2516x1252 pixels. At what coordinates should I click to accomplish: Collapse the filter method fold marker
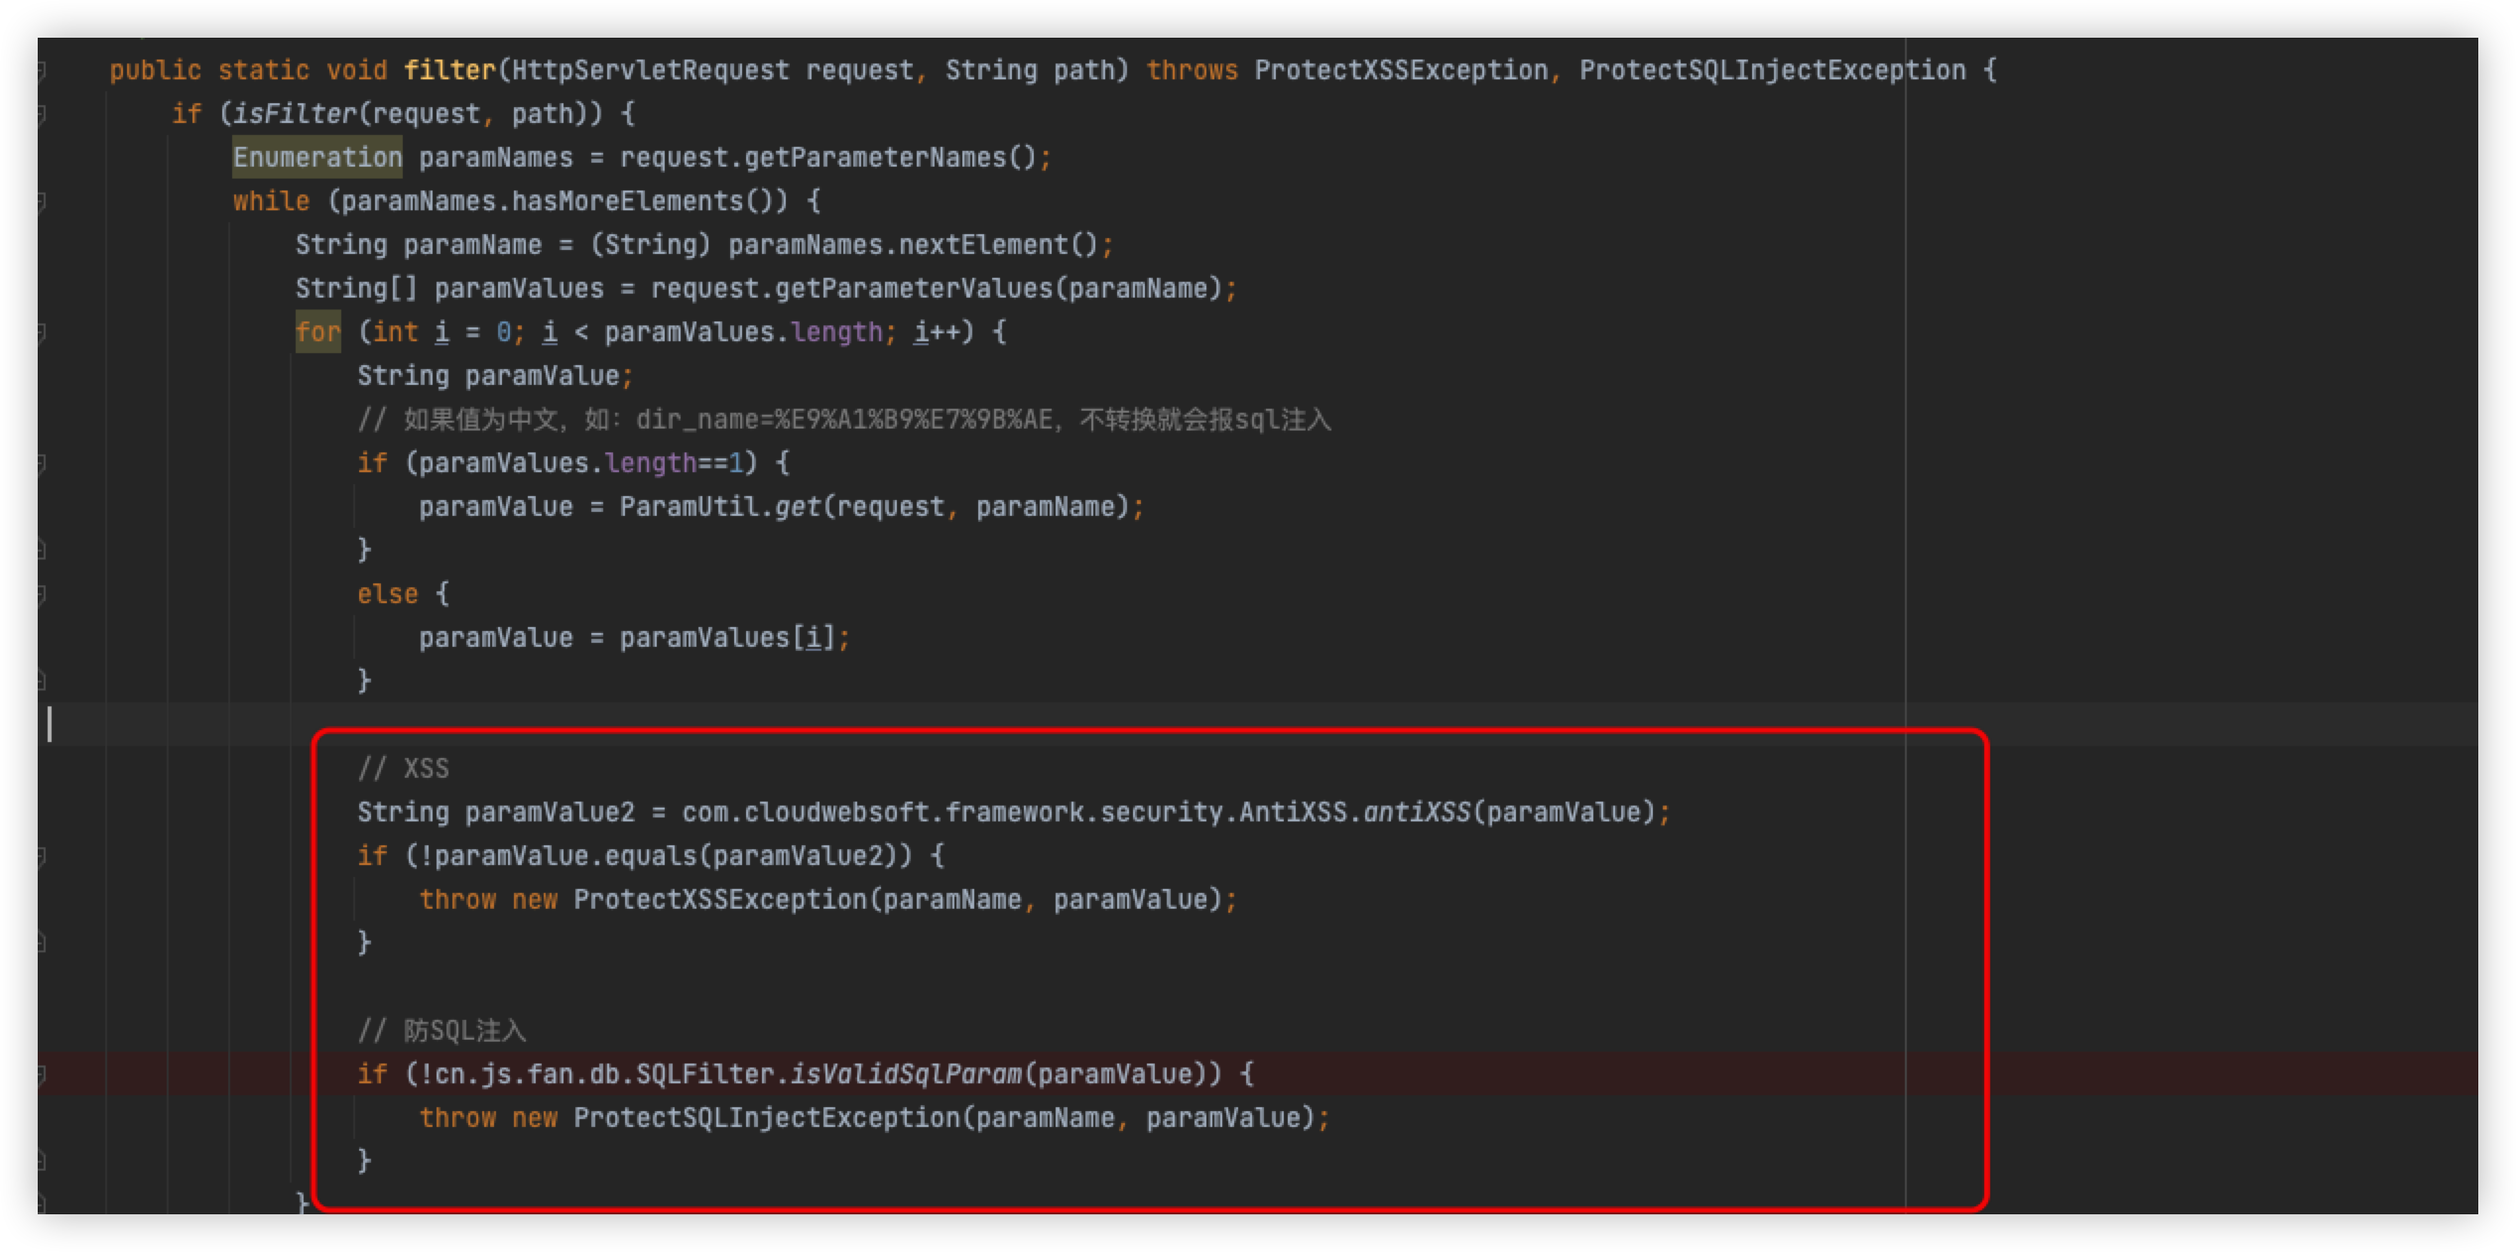click(42, 70)
